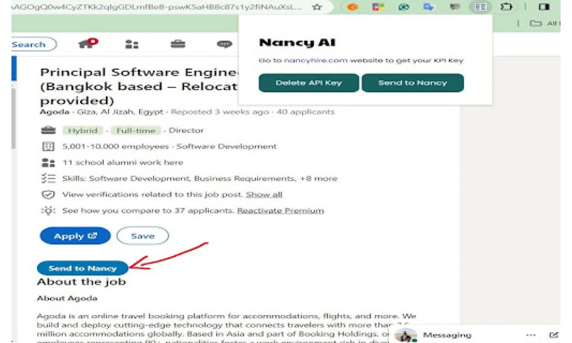This screenshot has width=572, height=343.
Task: Click Delete API Key button
Action: pos(309,83)
